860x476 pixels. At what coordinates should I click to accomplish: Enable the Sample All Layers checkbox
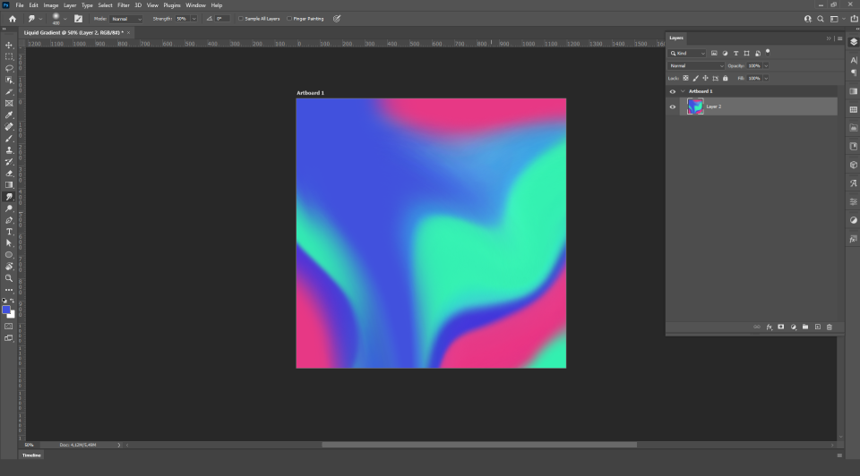coord(241,18)
